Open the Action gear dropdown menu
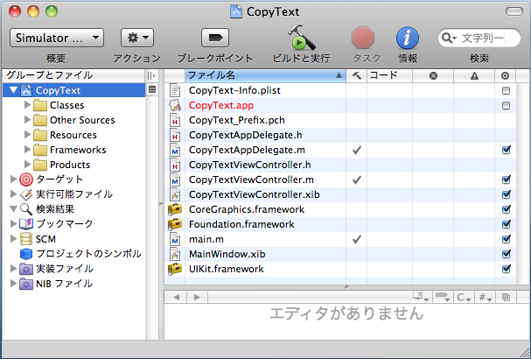Screen dimensions: 531x359 (136, 38)
